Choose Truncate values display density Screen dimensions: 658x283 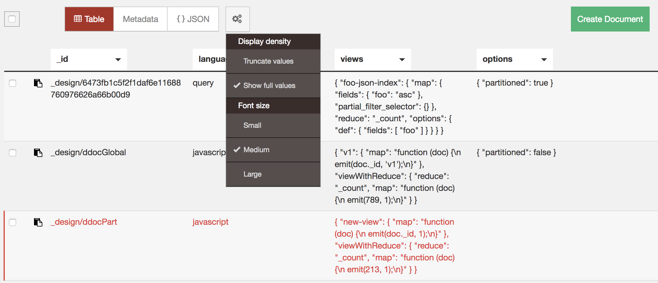tap(268, 61)
